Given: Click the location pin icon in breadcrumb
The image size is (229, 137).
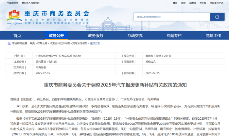Looking at the screenshot, I should click(9, 43).
